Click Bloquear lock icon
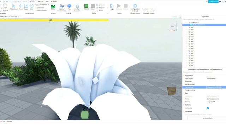Viewport: 226px width, 127px height. [x=97, y=8]
